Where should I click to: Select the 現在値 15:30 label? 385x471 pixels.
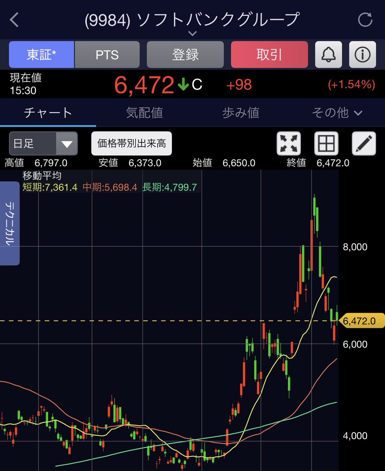tap(26, 84)
